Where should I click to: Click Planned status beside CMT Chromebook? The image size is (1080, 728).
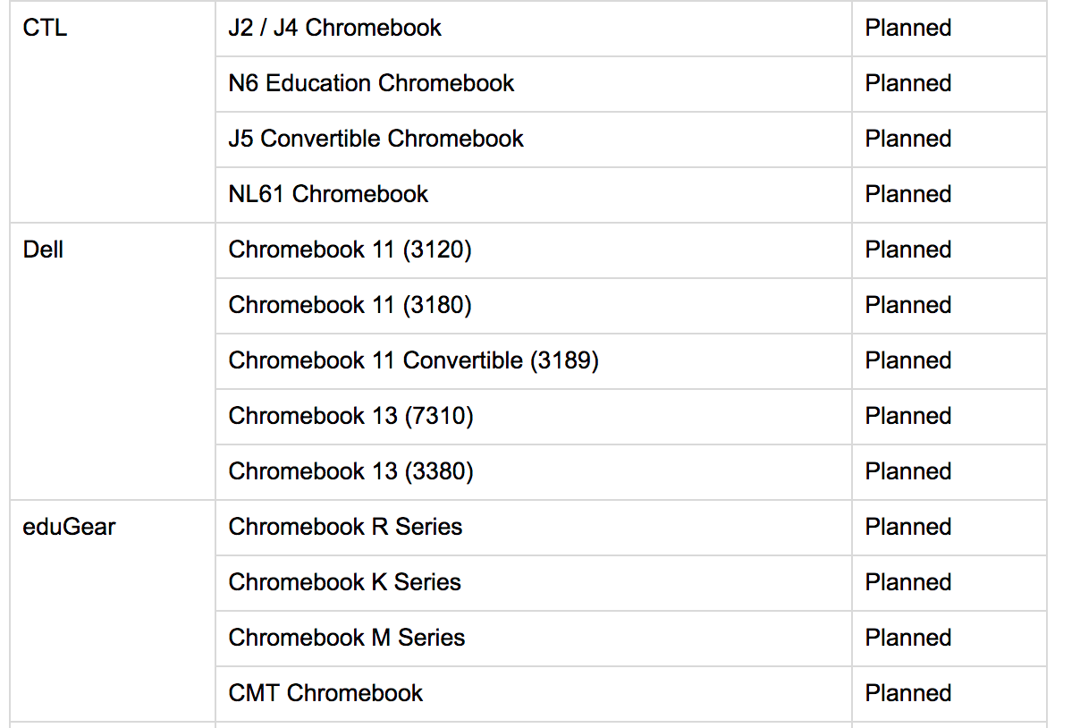[x=907, y=693]
